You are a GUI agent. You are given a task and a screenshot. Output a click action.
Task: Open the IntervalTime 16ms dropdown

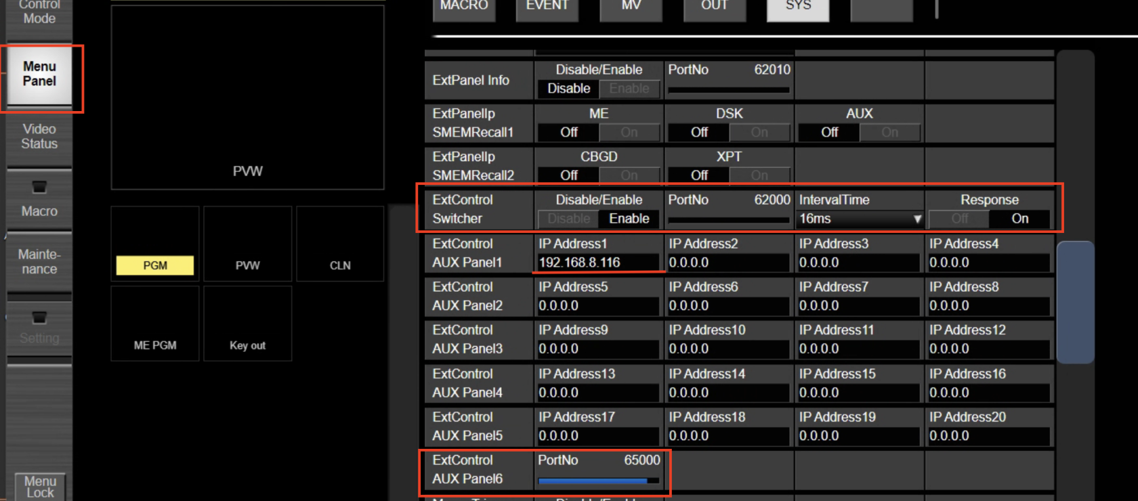860,219
